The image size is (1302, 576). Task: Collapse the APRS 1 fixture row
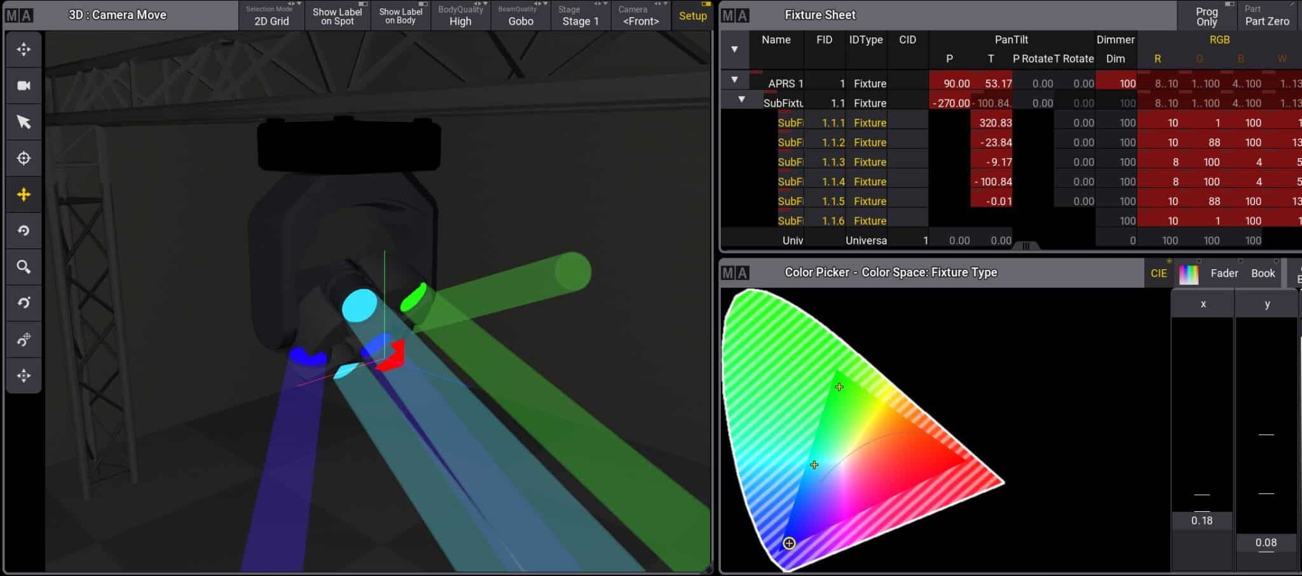click(734, 80)
